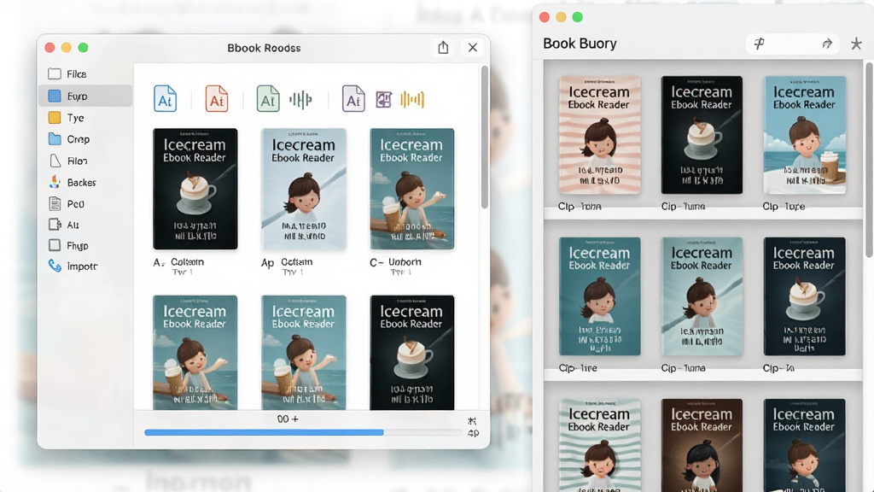
Task: Click the Bbook Roodss vertical scrollbar
Action: click(485, 138)
